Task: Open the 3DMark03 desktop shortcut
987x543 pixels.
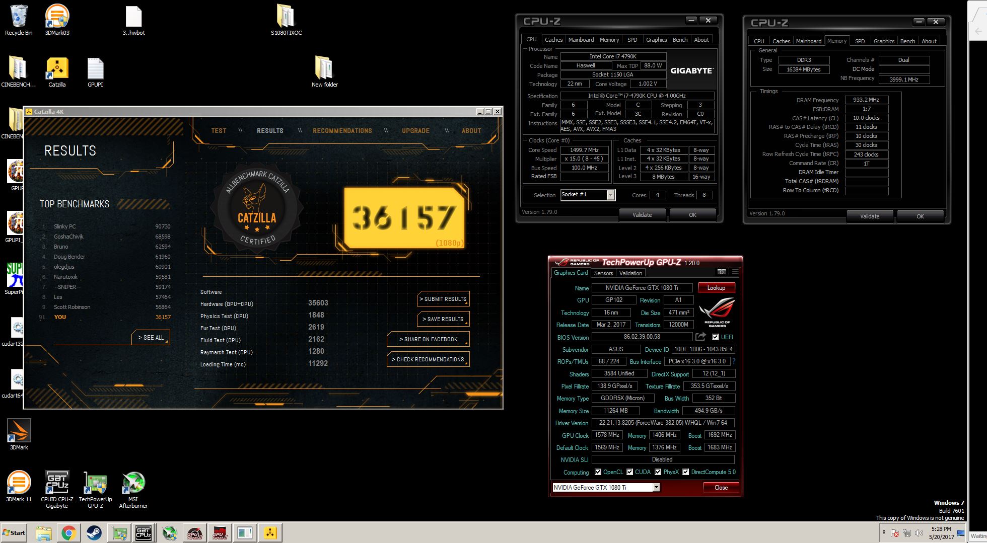Action: [x=57, y=20]
